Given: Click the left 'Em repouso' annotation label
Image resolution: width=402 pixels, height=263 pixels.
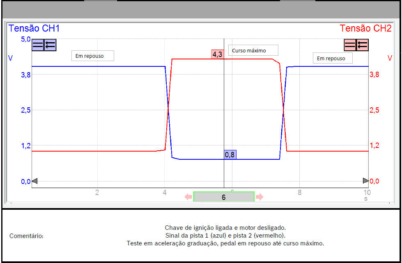Looking at the screenshot, I should pyautogui.click(x=92, y=56).
